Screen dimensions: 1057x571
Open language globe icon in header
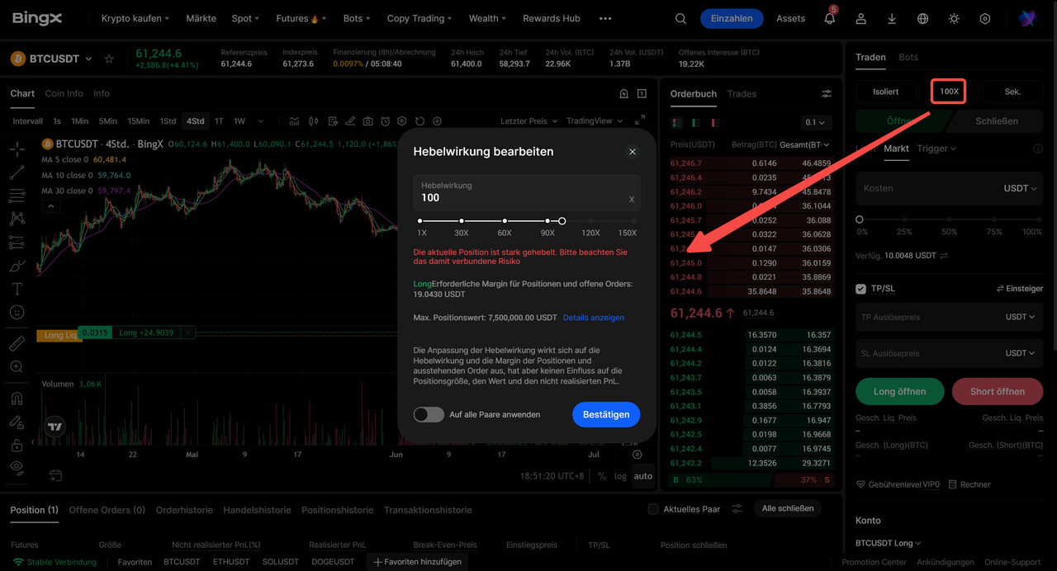922,18
